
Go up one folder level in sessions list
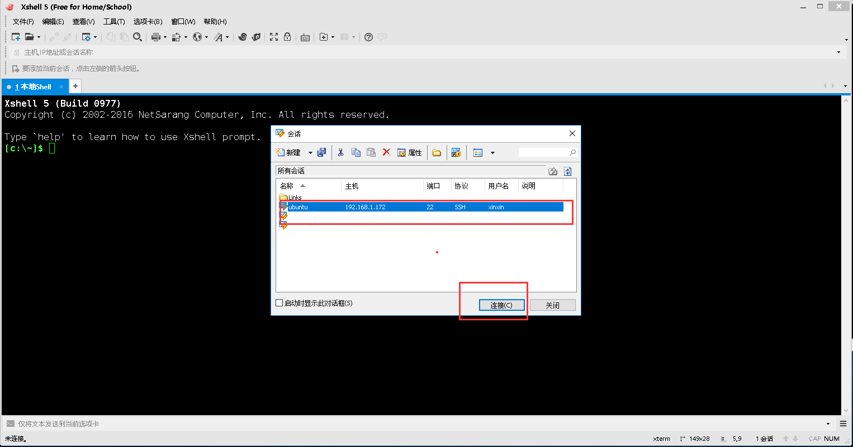point(553,171)
